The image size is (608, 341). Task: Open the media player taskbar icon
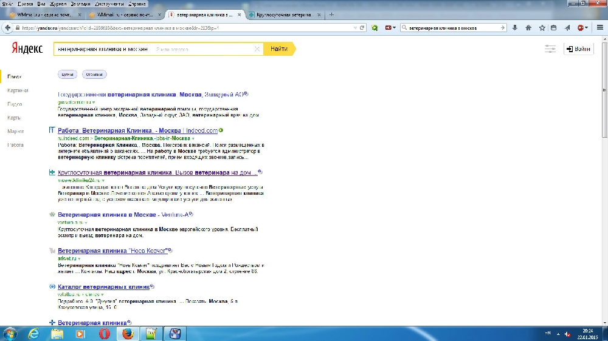[80, 334]
